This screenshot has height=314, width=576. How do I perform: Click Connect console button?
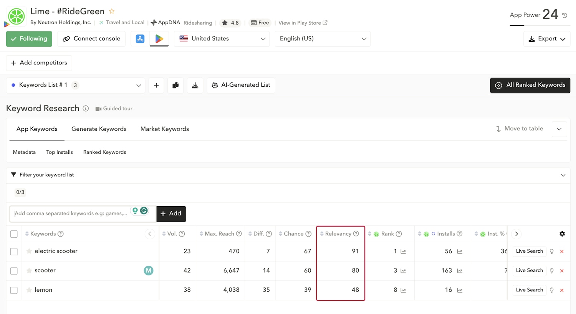coord(91,39)
